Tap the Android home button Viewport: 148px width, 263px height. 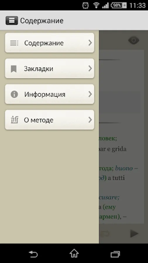pyautogui.click(x=74, y=253)
